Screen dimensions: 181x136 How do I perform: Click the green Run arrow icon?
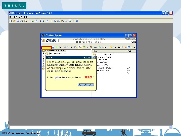tap(57, 47)
